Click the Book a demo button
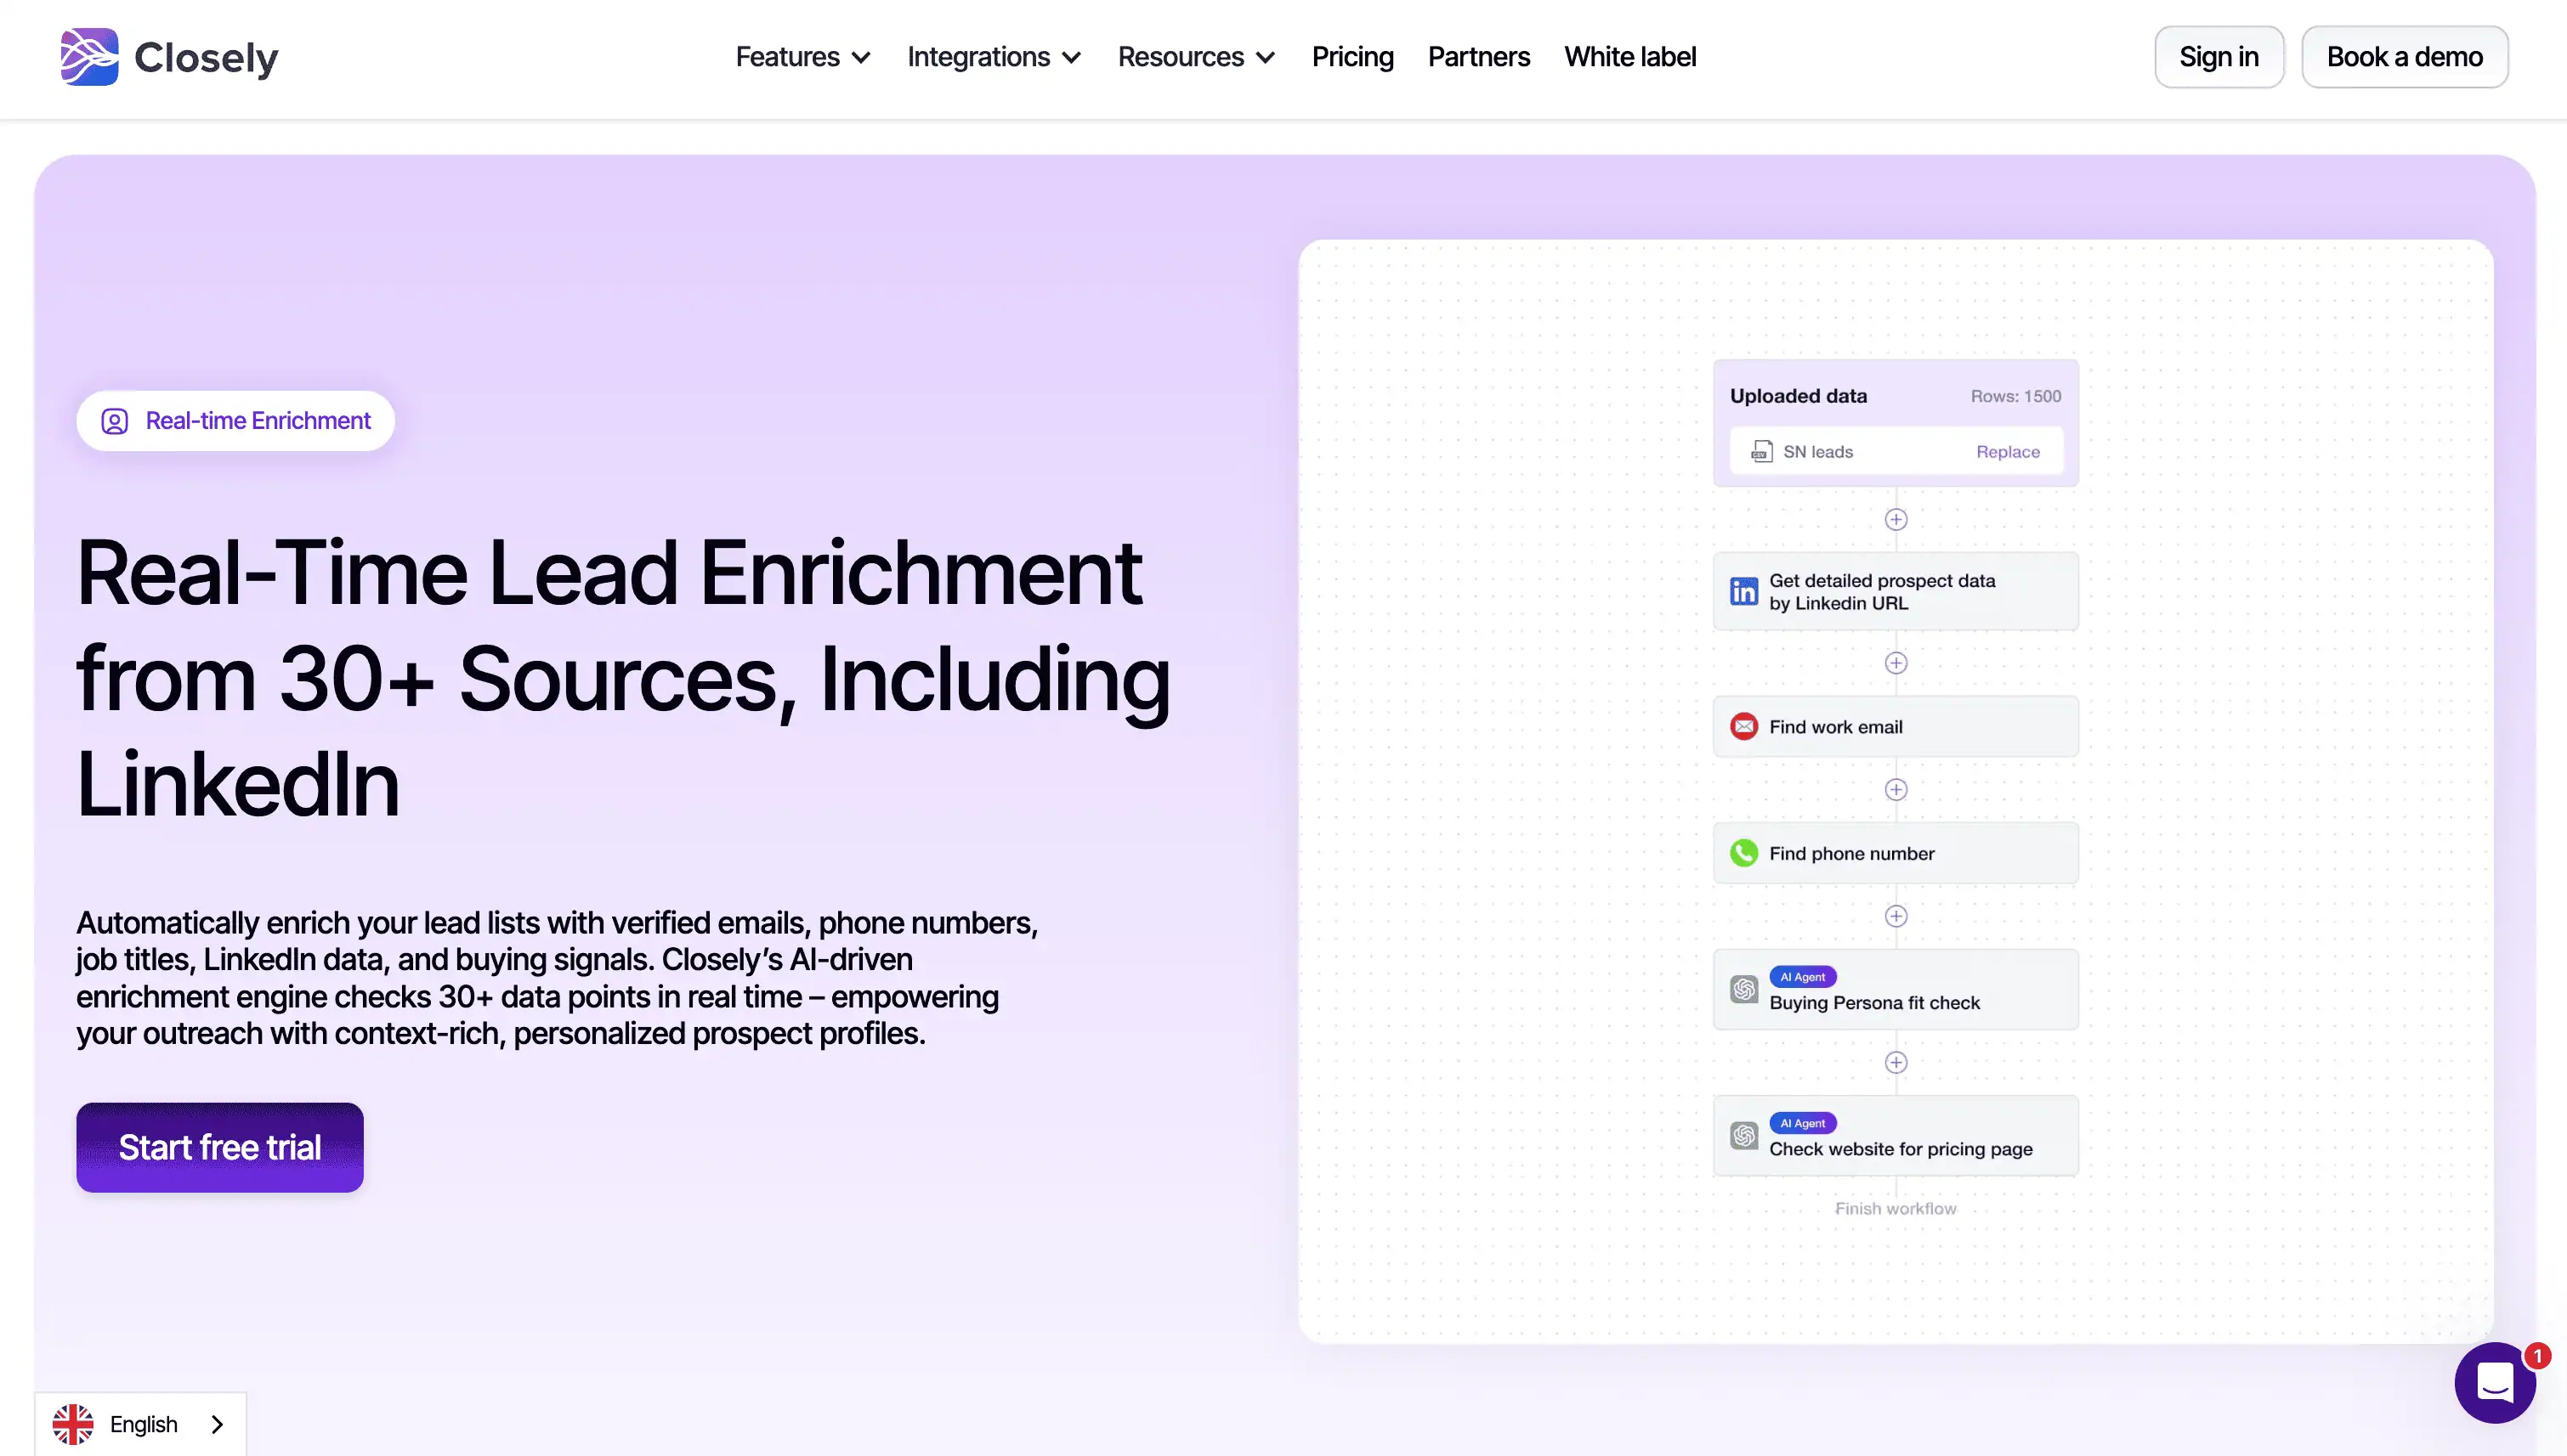Viewport: 2567px width, 1456px height. point(2404,57)
